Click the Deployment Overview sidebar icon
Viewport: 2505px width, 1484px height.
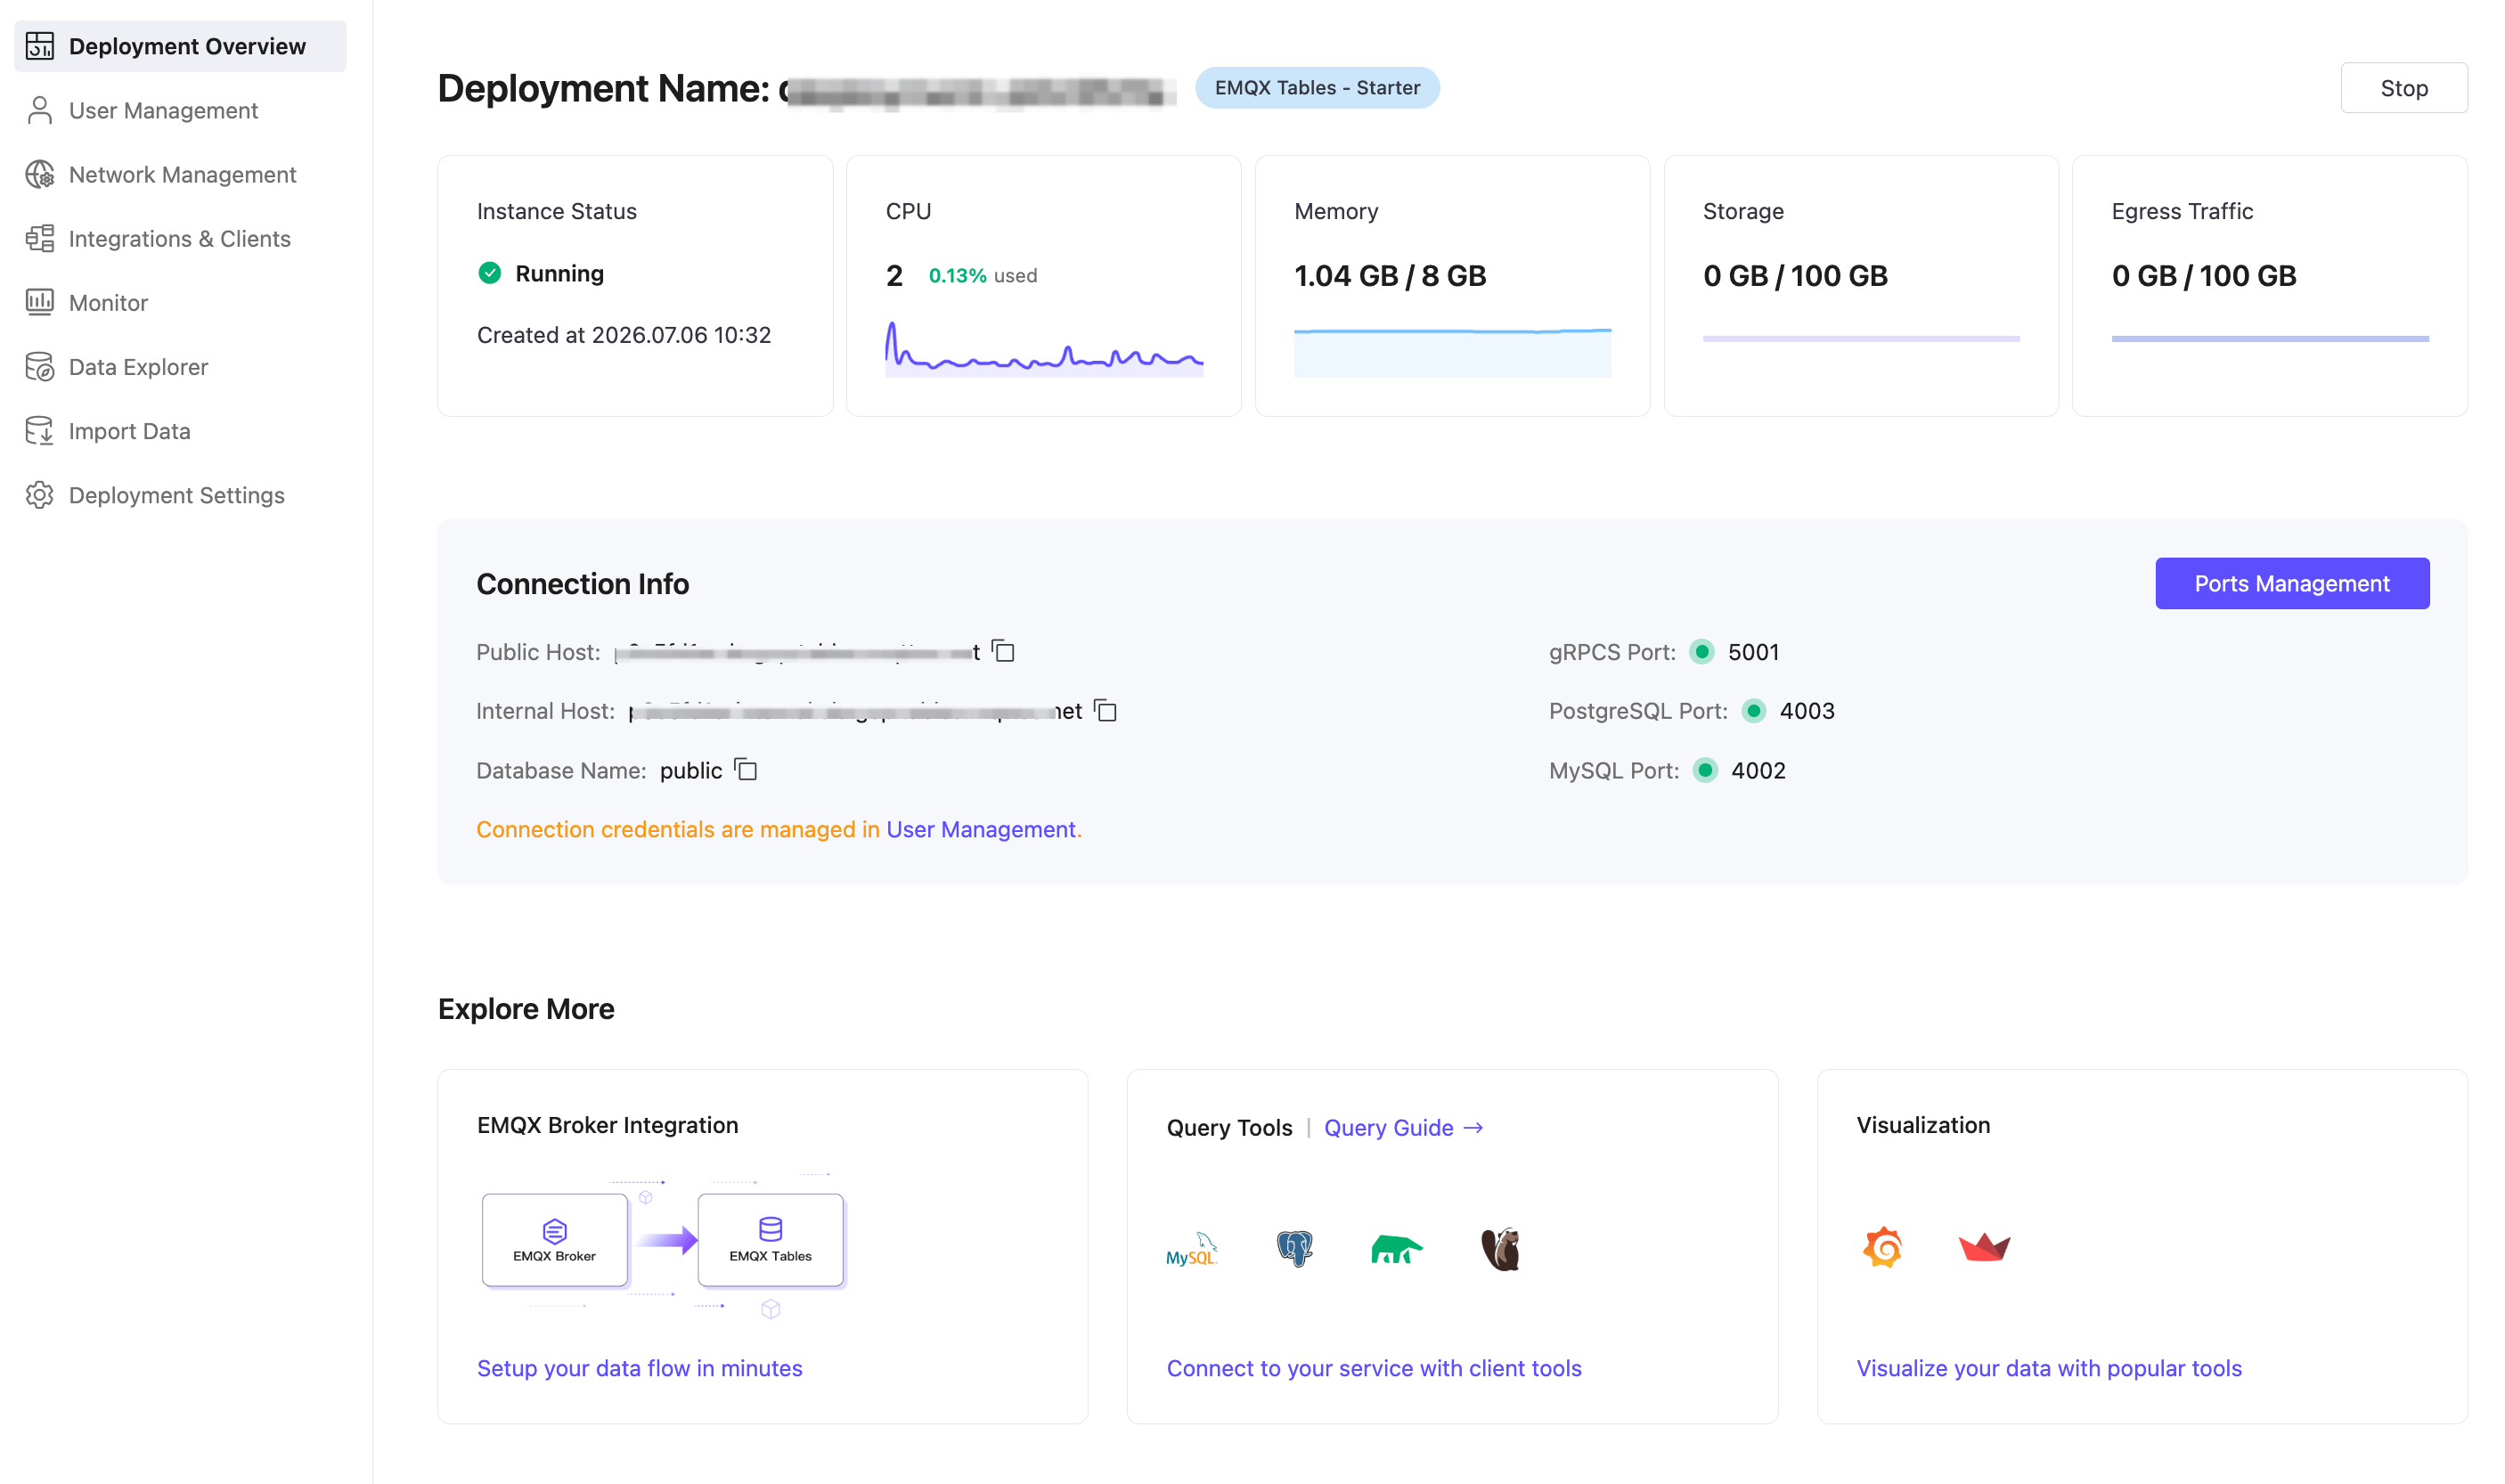click(x=40, y=46)
